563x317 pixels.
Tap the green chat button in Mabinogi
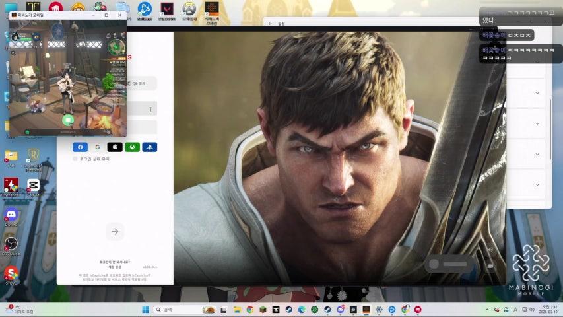coord(67,120)
